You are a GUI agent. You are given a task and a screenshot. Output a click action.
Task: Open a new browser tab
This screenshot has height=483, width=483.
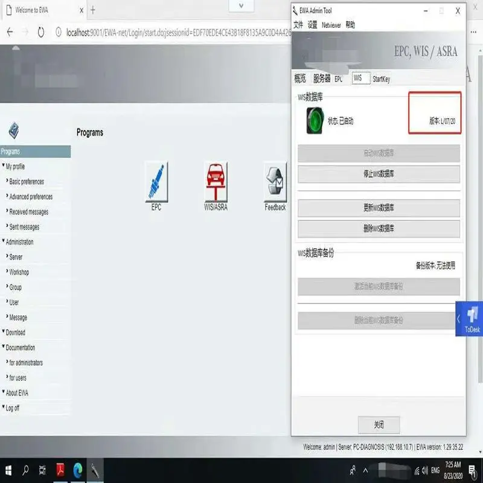click(x=93, y=10)
